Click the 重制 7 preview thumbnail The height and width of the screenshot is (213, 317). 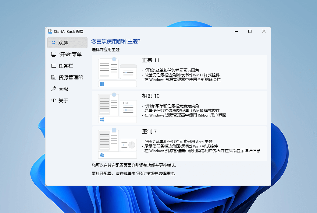117,143
